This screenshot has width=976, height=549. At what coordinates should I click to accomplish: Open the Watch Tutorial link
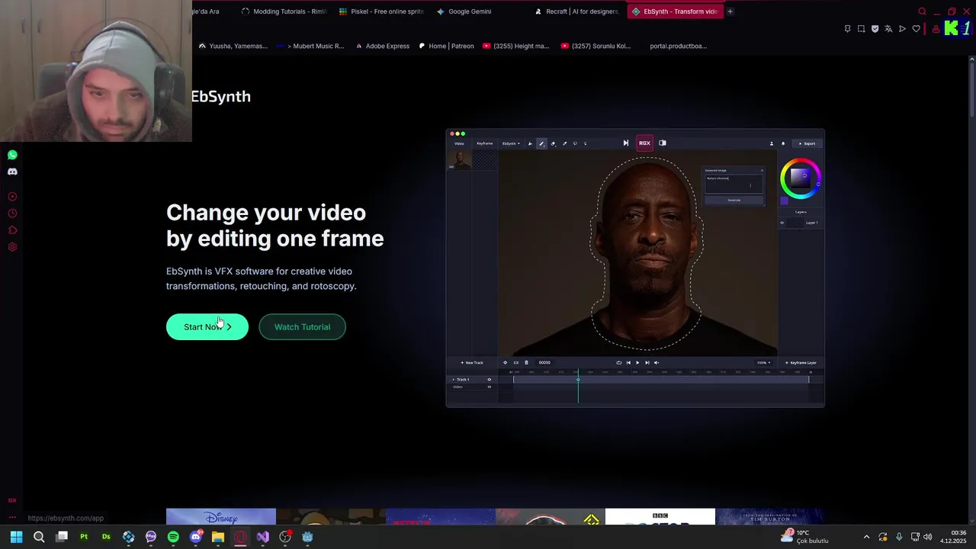click(302, 327)
